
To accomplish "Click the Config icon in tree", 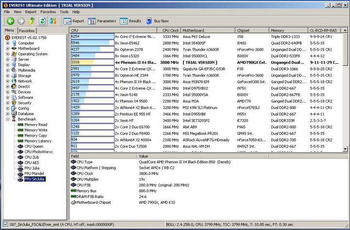I will click(x=14, y=108).
